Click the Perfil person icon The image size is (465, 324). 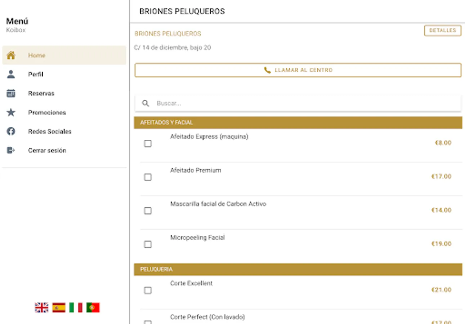tap(11, 75)
